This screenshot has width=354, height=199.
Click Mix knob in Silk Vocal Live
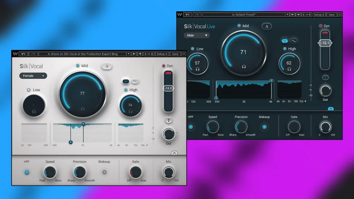pyautogui.click(x=326, y=127)
